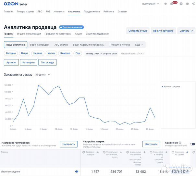The height and width of the screenshot is (176, 196).
Task: Switch to Воронка продаж tab
Action: tap(40, 45)
